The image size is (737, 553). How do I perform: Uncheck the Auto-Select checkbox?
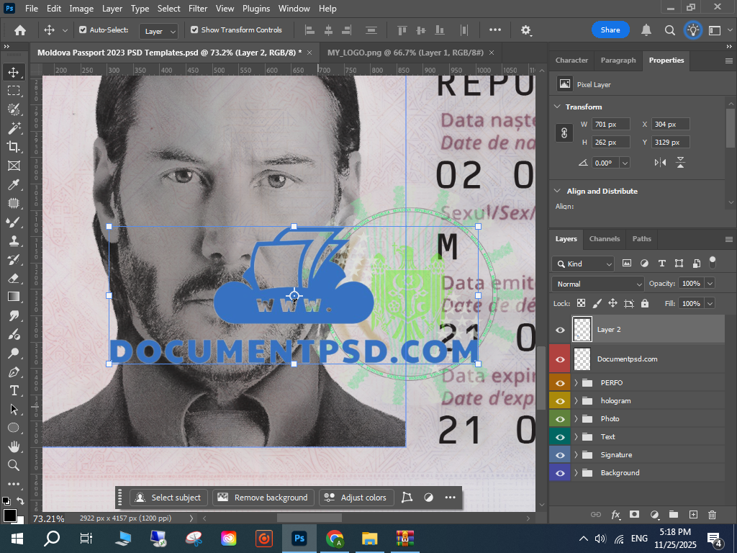tap(83, 30)
